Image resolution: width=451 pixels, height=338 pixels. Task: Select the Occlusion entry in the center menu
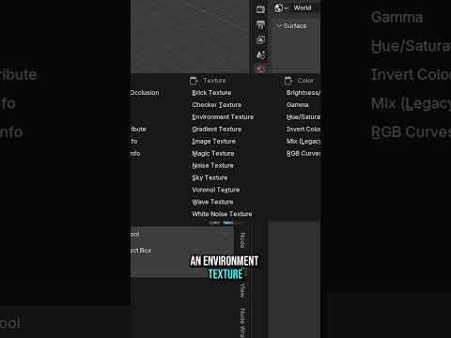coord(145,93)
